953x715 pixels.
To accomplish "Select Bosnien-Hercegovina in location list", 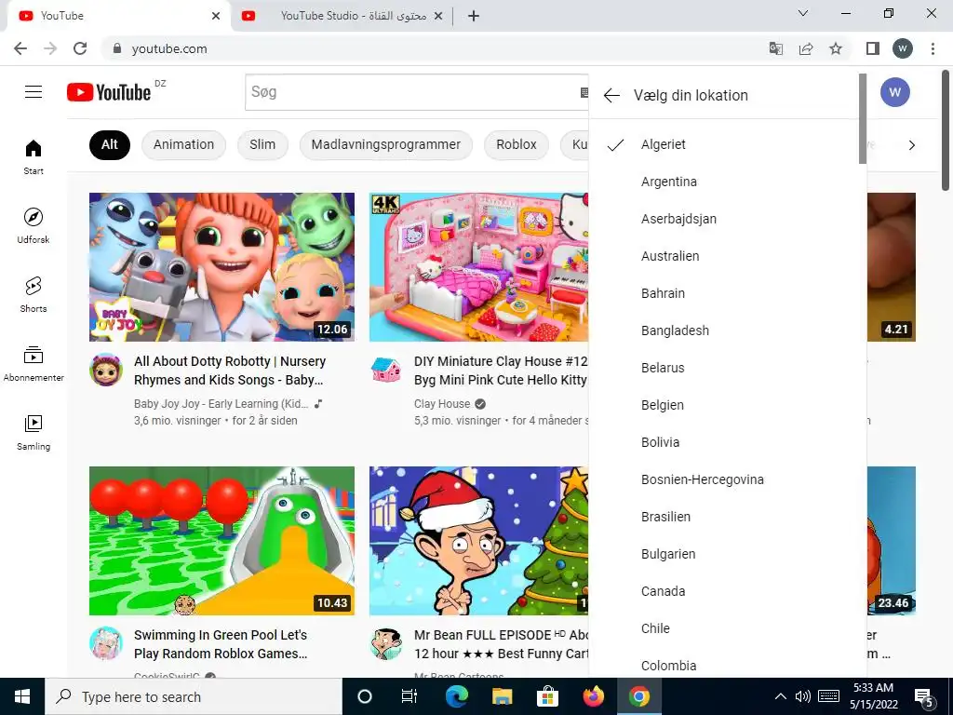I will [x=728, y=479].
